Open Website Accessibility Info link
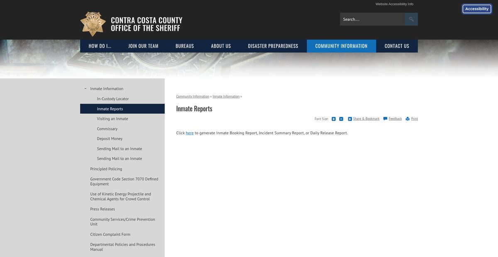The width and height of the screenshot is (498, 257). point(394,4)
